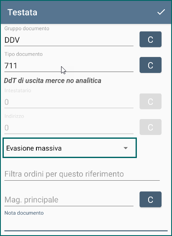Screen dimensions: 172x236
Task: Click the Nota documento label text
Action: point(24,213)
